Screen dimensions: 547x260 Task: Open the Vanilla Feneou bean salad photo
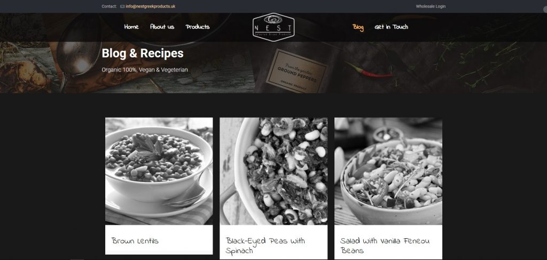coord(388,171)
